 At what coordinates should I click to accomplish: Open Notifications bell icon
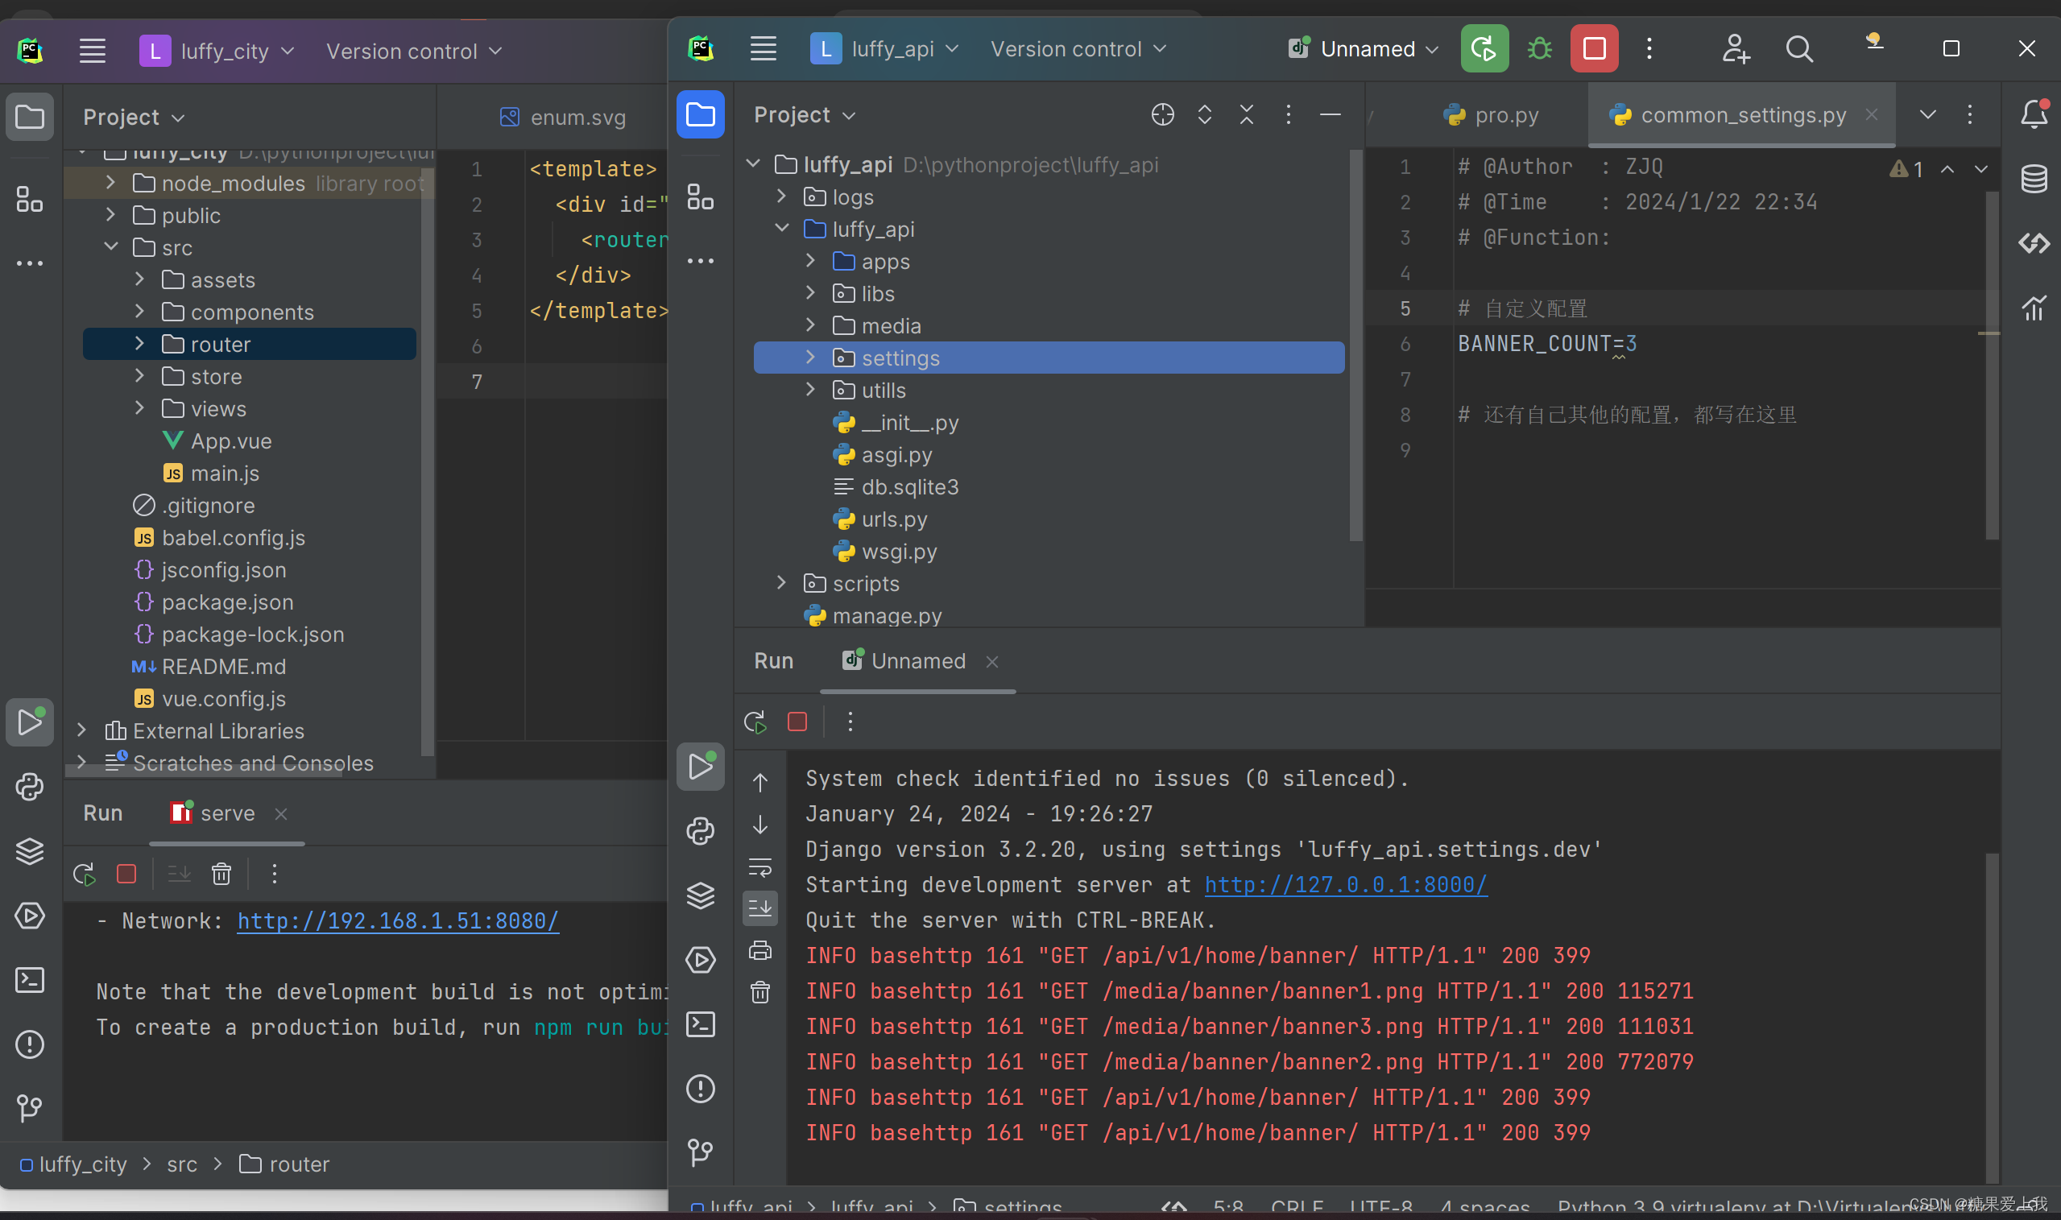pos(2033,114)
